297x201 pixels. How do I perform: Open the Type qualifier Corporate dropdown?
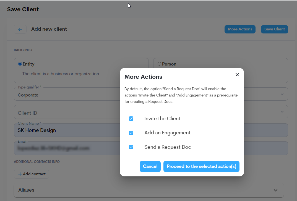coord(66,95)
